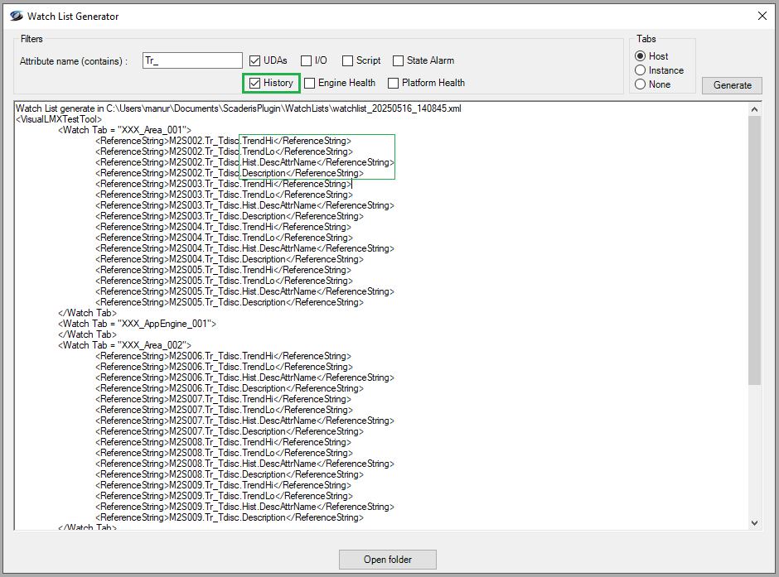779x577 pixels.
Task: Focus the Attribute name text field
Action: click(x=192, y=60)
